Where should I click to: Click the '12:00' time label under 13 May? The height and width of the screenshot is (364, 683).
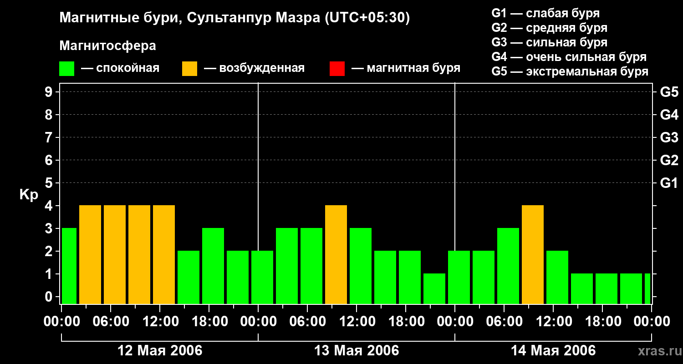point(357,322)
